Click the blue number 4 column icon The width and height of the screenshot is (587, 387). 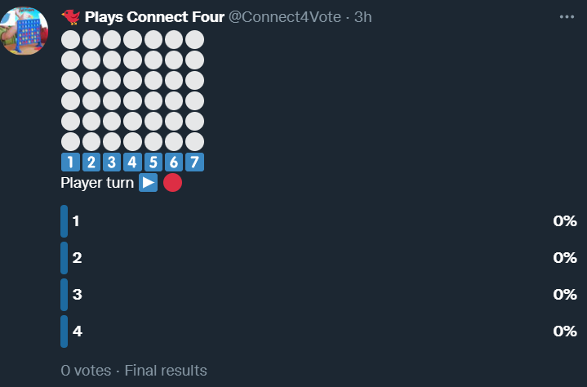pyautogui.click(x=132, y=162)
